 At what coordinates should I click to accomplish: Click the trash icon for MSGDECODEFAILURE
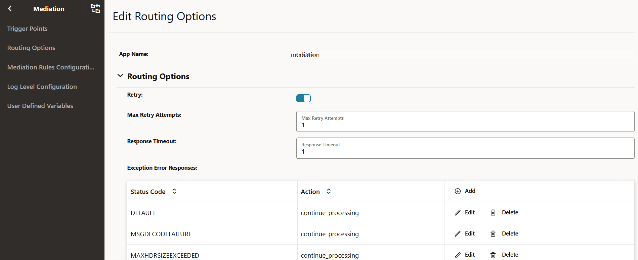click(493, 234)
